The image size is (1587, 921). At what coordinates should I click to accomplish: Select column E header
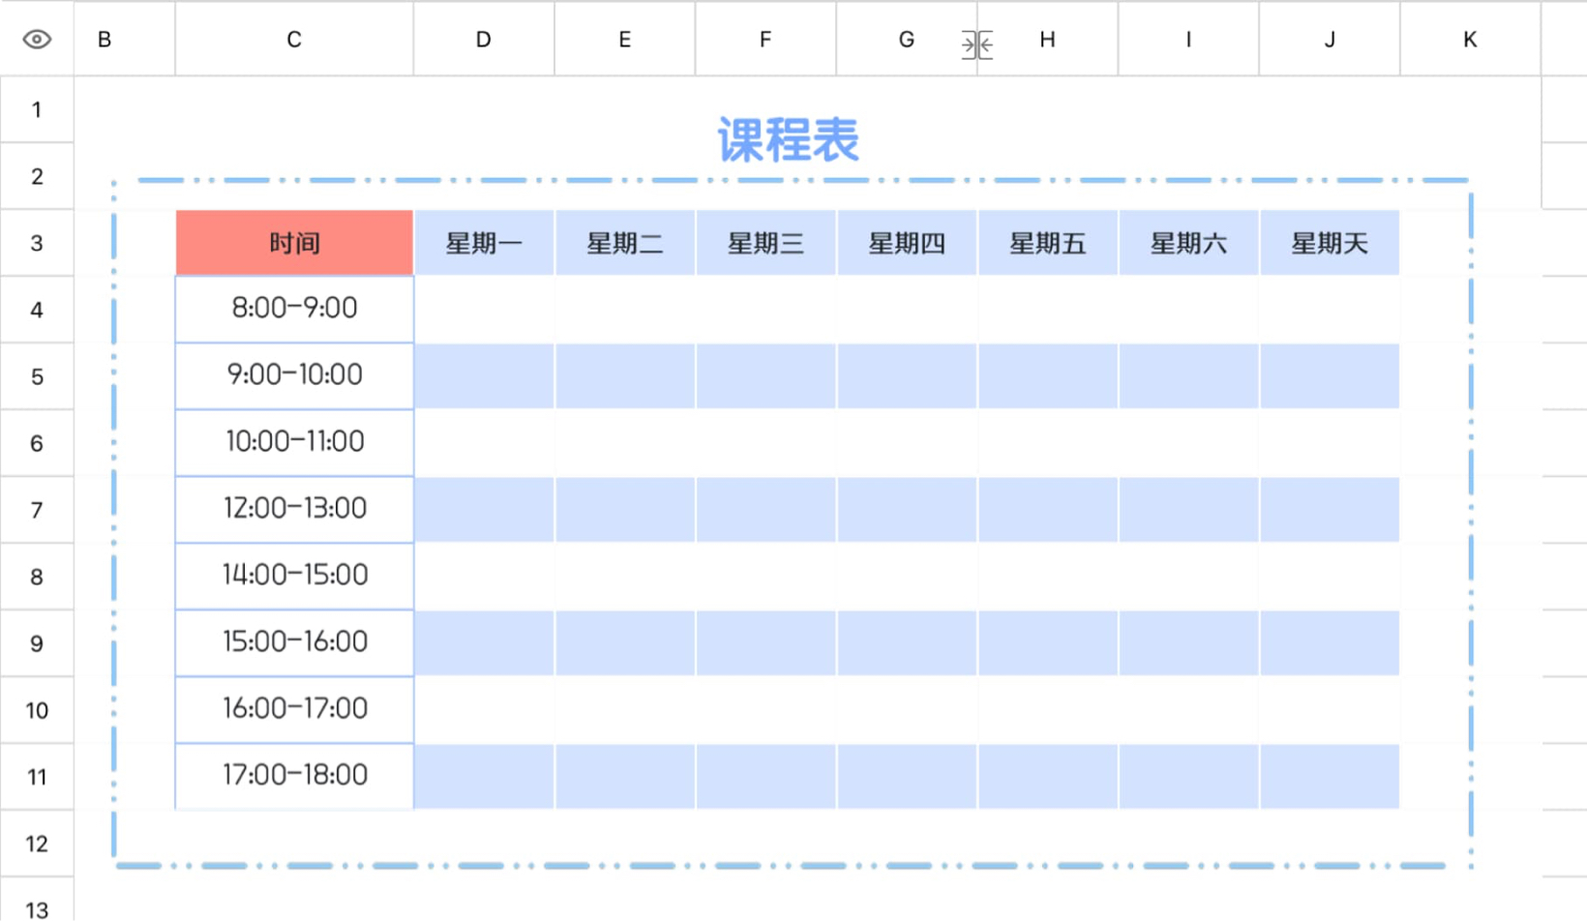point(625,40)
